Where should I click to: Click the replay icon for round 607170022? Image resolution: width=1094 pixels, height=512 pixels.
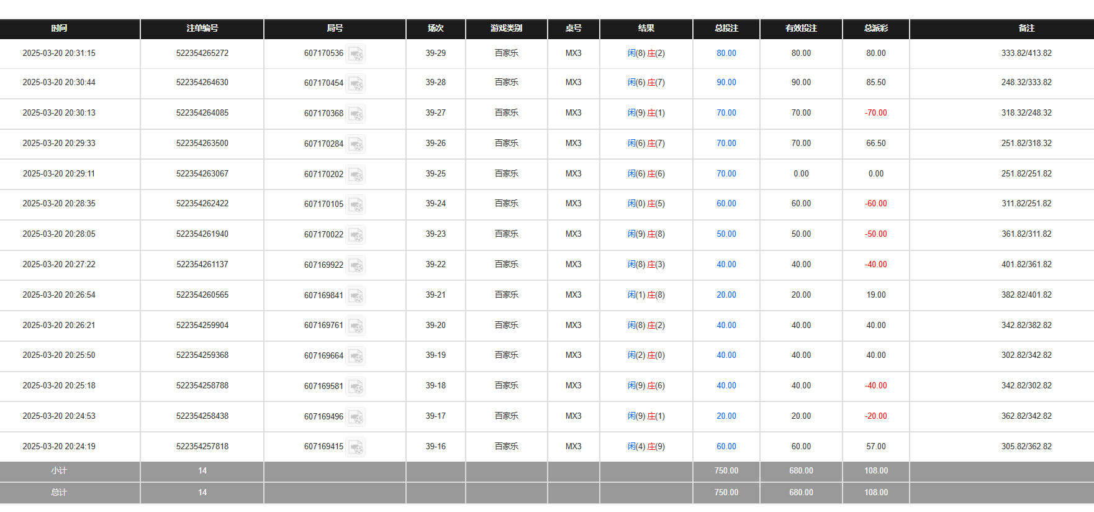(356, 235)
